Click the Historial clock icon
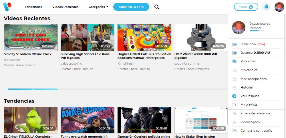 (x=234, y=88)
